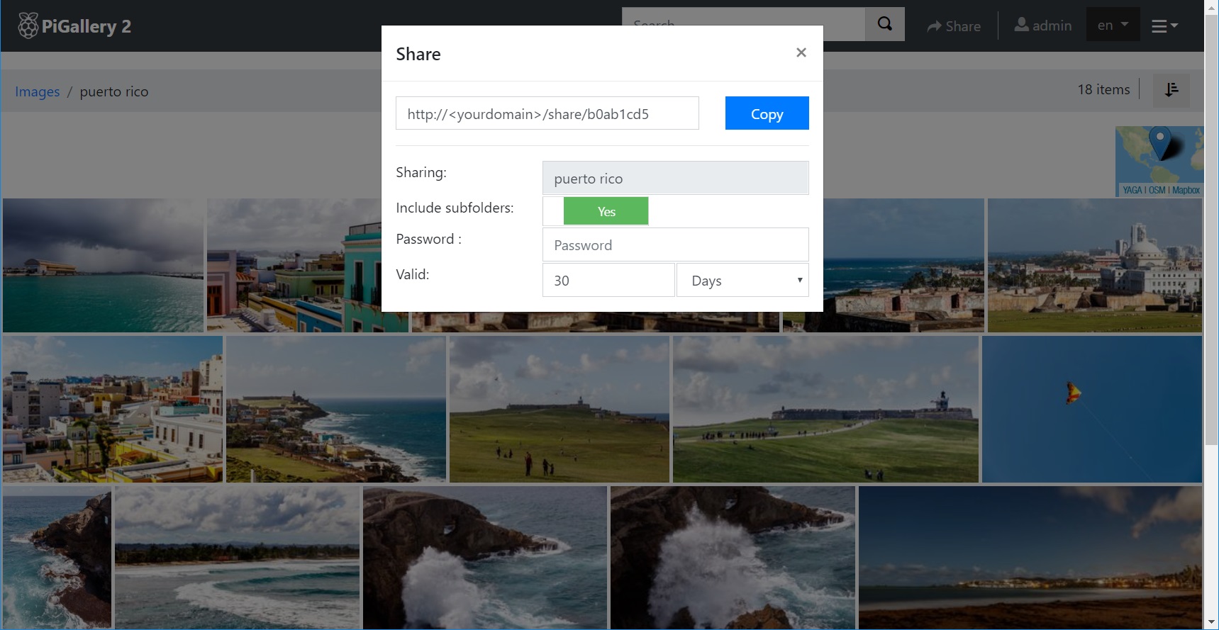Click the admin user icon
Image resolution: width=1219 pixels, height=630 pixels.
pos(1021,25)
